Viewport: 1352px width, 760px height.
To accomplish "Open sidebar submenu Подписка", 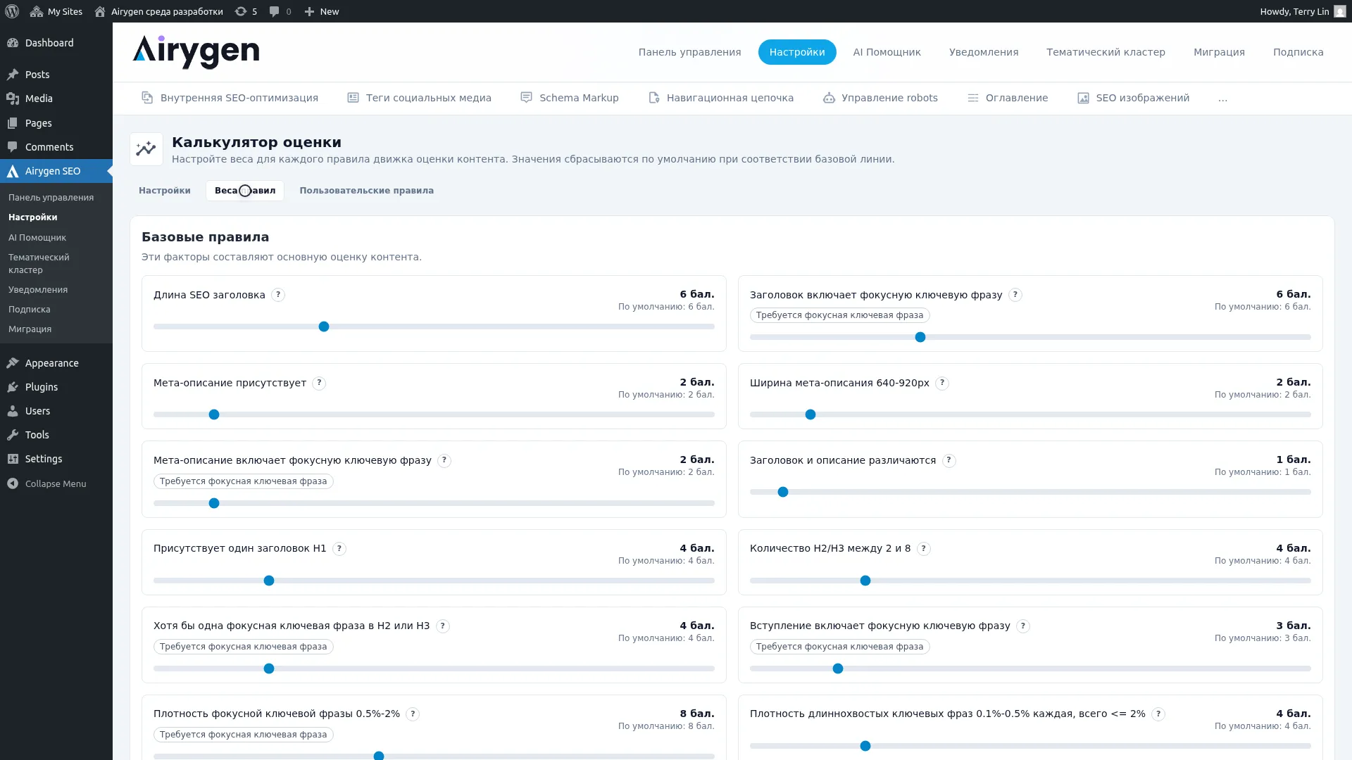I will click(x=30, y=309).
